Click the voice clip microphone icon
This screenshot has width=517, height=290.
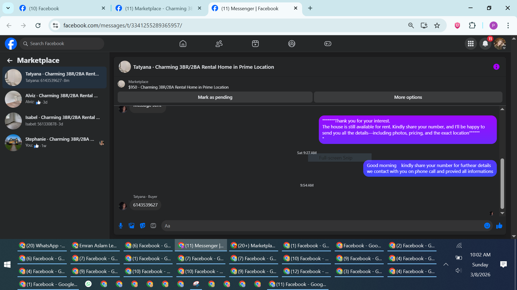[x=121, y=226]
